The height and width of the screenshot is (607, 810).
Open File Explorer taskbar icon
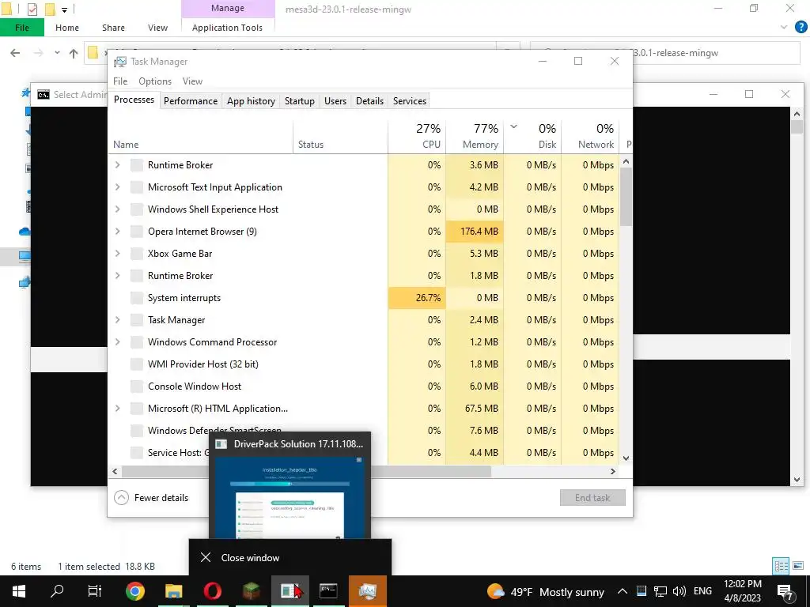(173, 591)
